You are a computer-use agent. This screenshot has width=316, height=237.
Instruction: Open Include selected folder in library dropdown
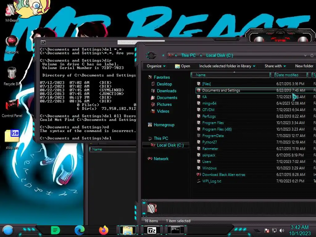coord(227,66)
